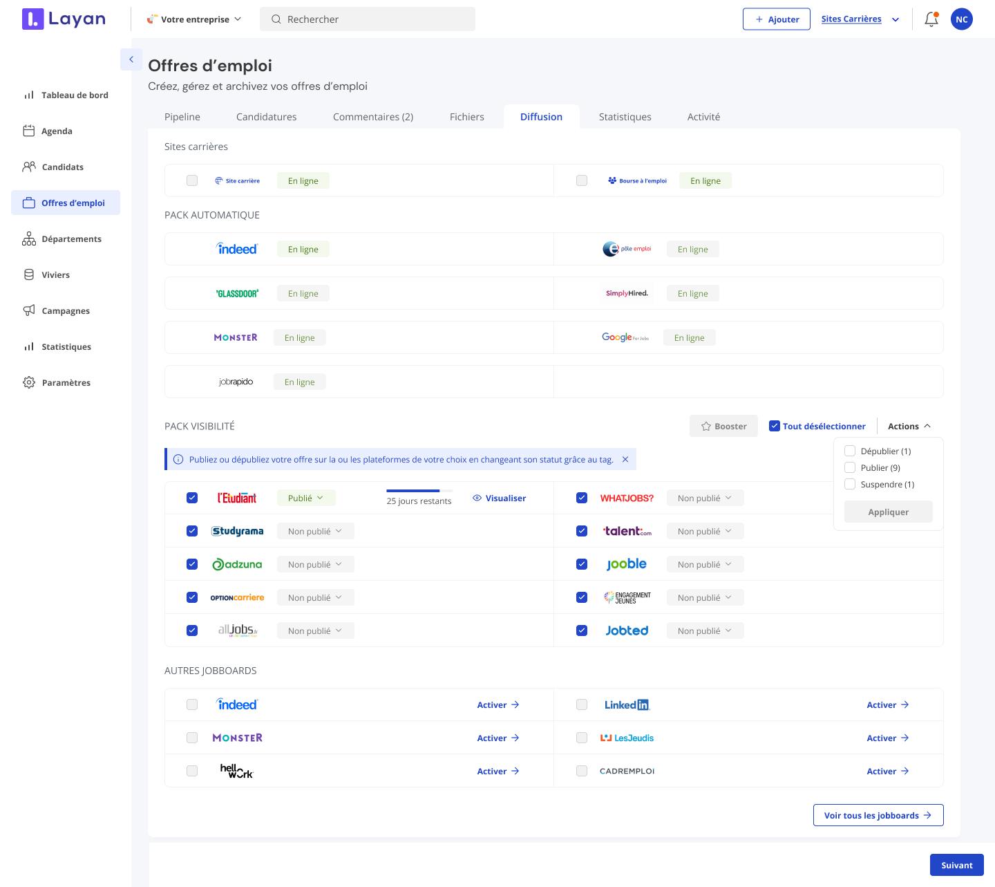Click the Appliquer button

889,512
